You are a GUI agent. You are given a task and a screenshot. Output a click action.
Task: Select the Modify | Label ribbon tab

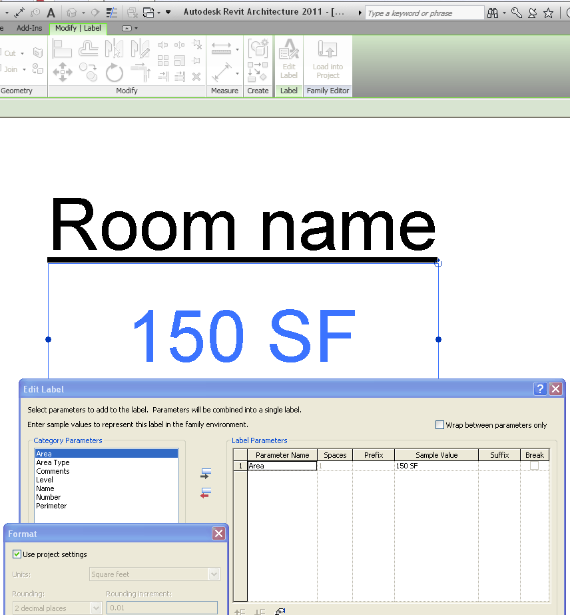tap(78, 28)
